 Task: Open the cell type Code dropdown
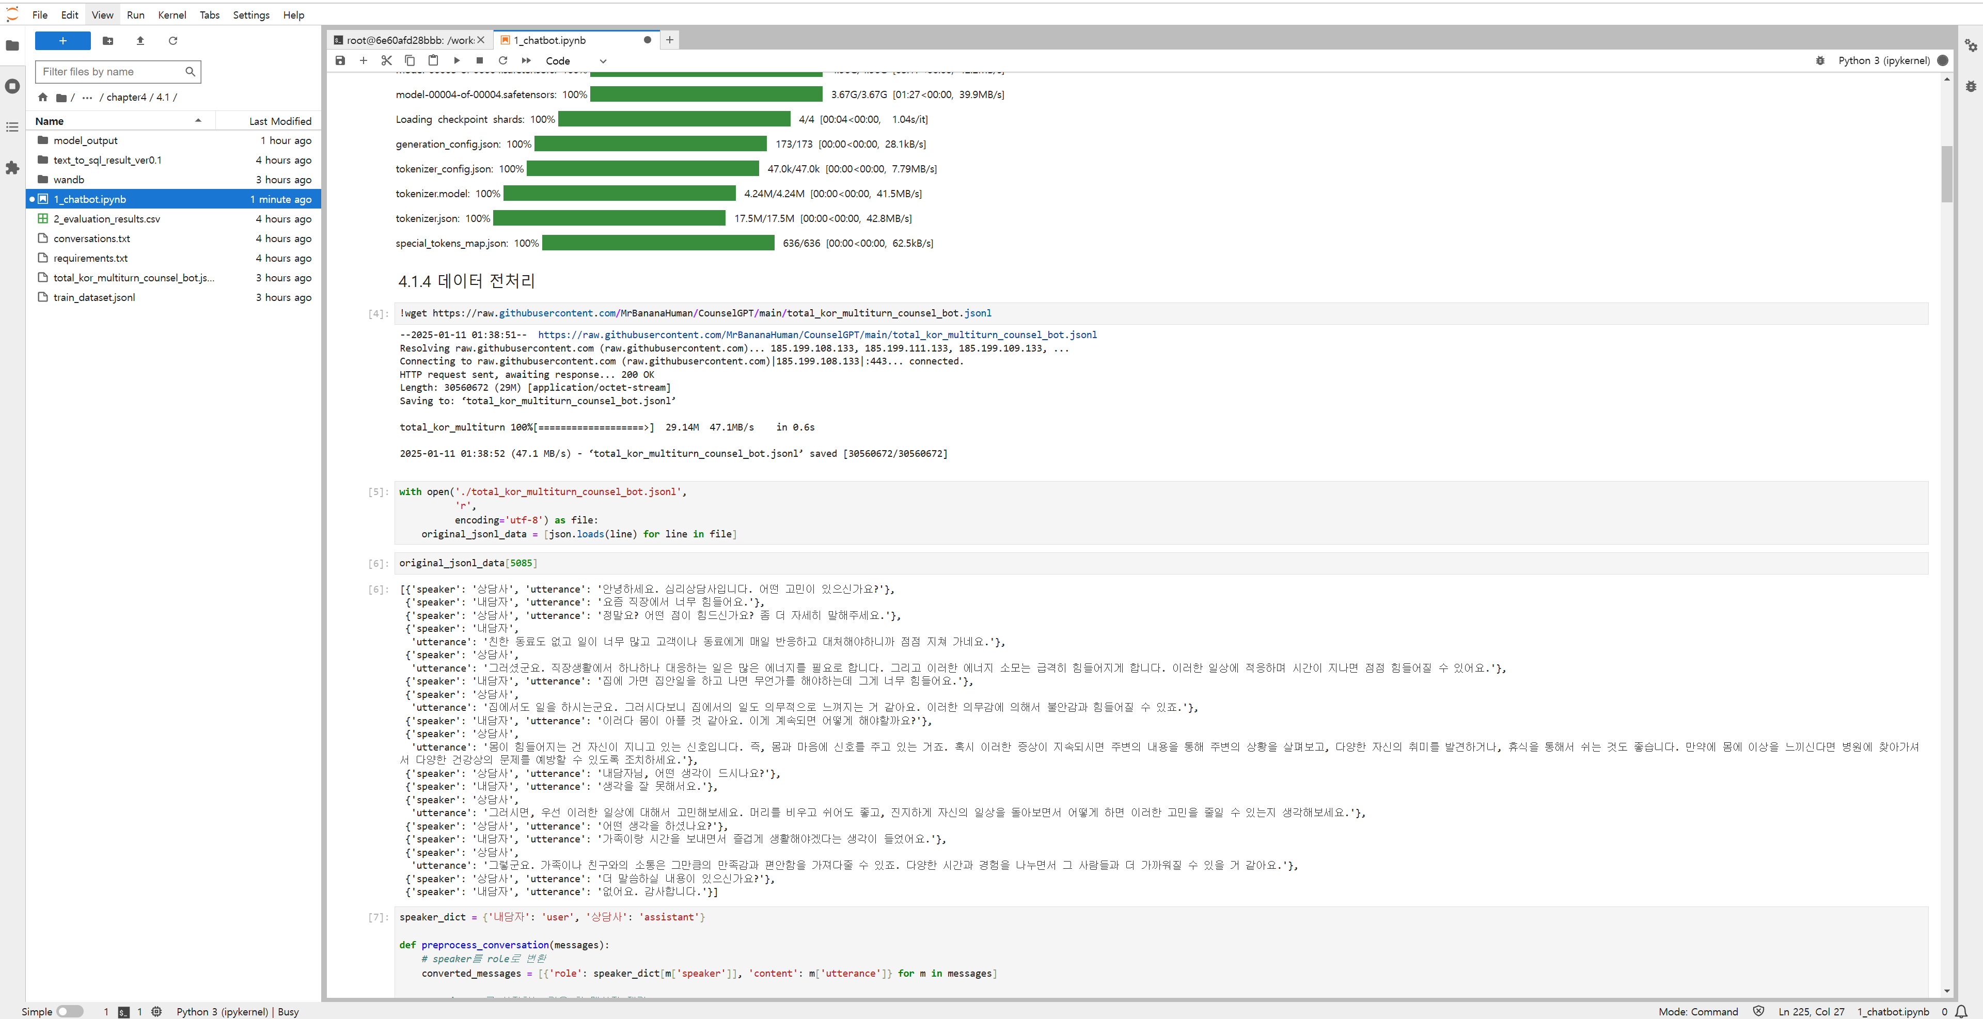(x=576, y=61)
